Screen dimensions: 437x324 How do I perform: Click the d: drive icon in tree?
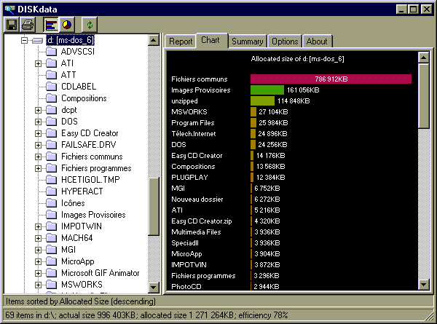coord(37,40)
